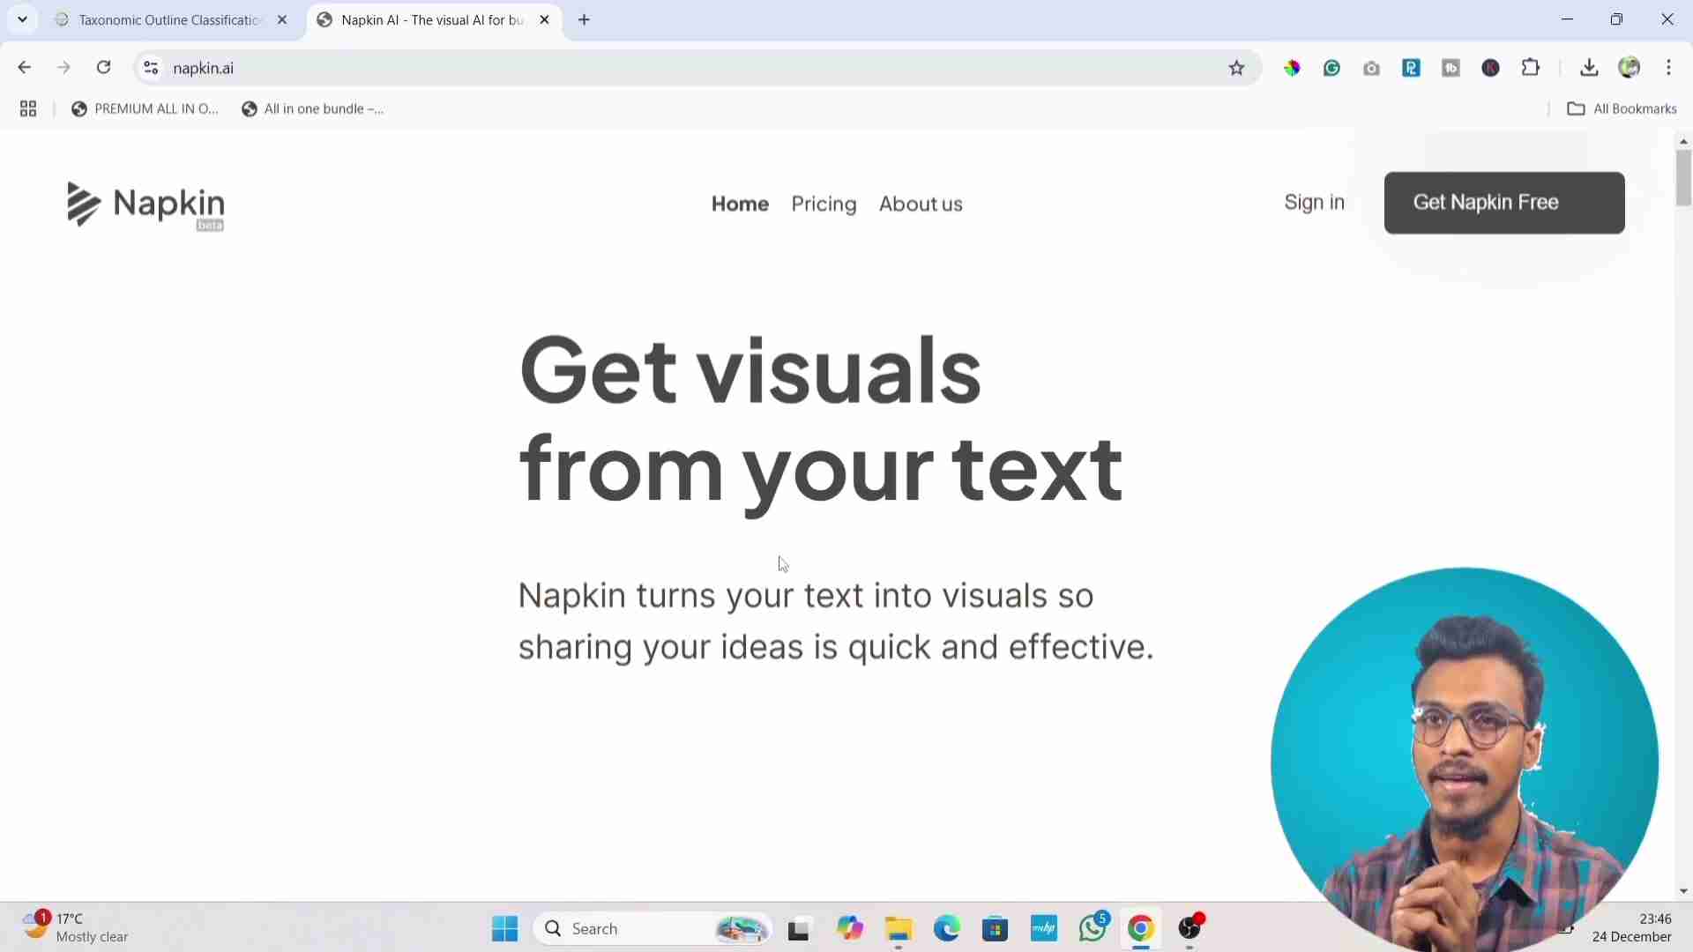Viewport: 1693px width, 952px height.
Task: Open the Downloads icon in the toolbar
Action: (1590, 68)
